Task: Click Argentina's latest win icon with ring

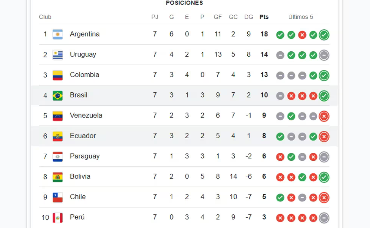Action: pos(324,35)
